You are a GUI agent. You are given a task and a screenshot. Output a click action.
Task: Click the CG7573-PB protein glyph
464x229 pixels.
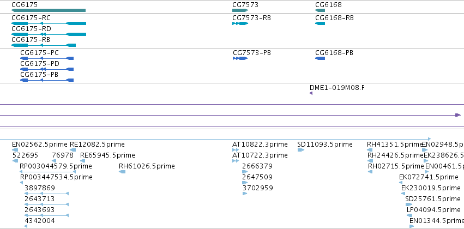[x=240, y=58]
